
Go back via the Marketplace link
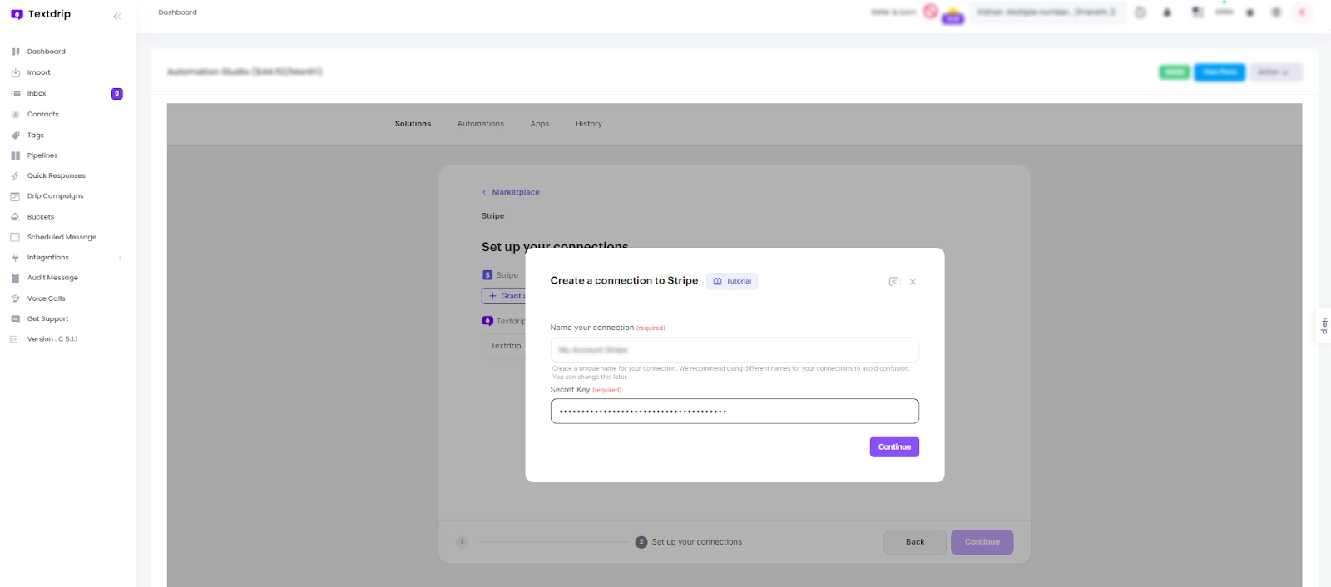[x=511, y=192]
